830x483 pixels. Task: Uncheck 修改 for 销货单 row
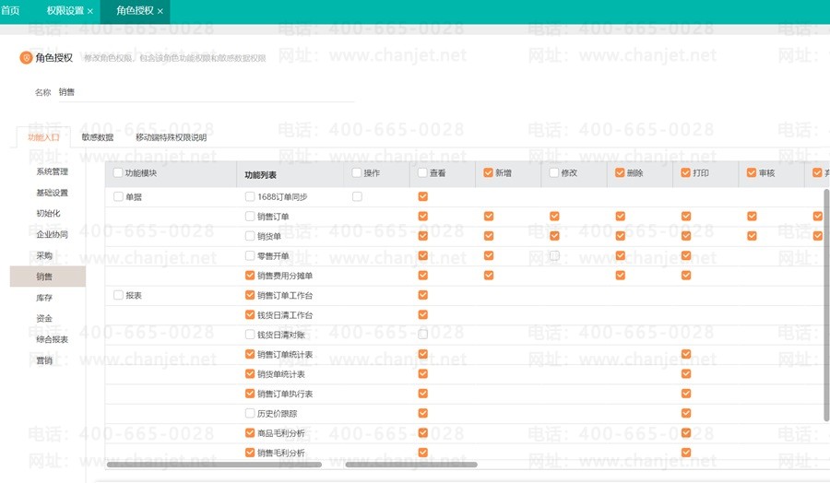click(x=554, y=236)
